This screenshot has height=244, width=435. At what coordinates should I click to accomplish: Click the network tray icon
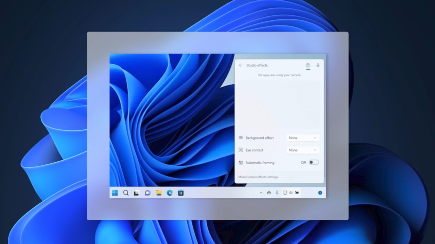tap(285, 193)
